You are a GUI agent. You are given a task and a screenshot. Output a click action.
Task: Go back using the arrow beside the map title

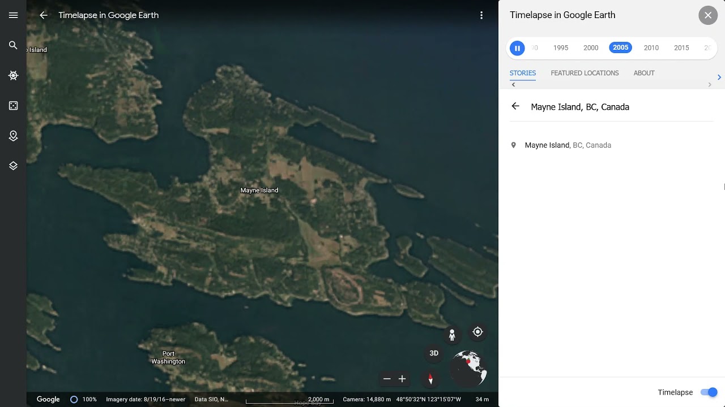click(x=44, y=15)
